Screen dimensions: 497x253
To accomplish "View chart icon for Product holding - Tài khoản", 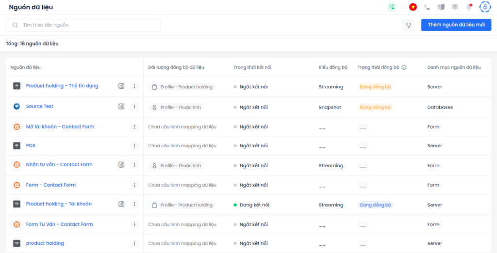I will tap(121, 204).
